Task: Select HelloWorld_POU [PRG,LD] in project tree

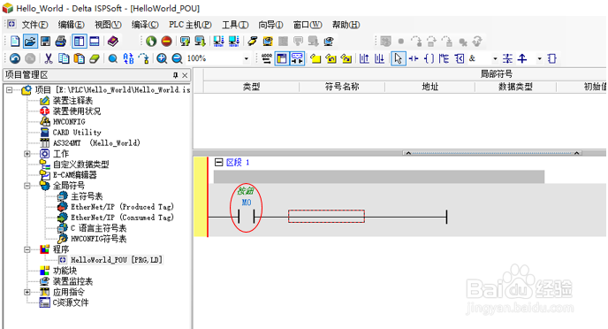Action: click(117, 260)
